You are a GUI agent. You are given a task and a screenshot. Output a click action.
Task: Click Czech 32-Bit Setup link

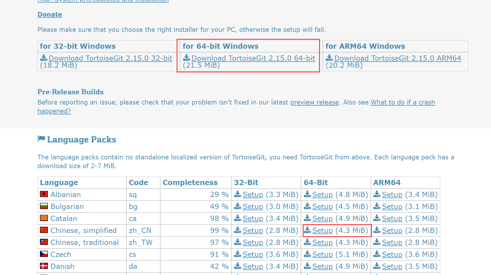(253, 254)
